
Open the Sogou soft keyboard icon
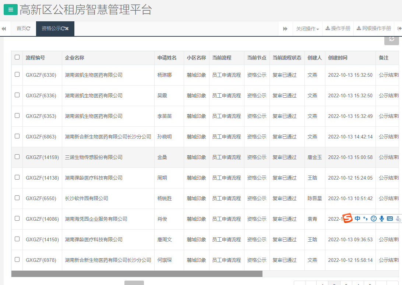(391, 218)
